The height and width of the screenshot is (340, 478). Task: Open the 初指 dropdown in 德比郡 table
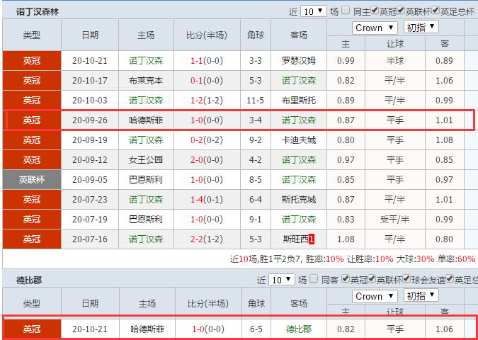(x=421, y=295)
